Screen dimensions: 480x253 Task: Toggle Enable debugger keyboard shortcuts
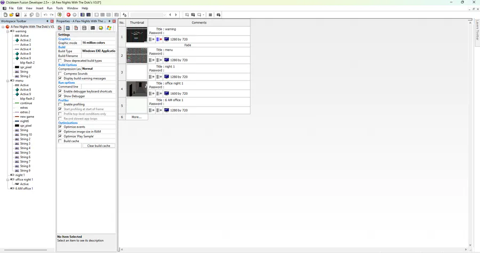60,92
